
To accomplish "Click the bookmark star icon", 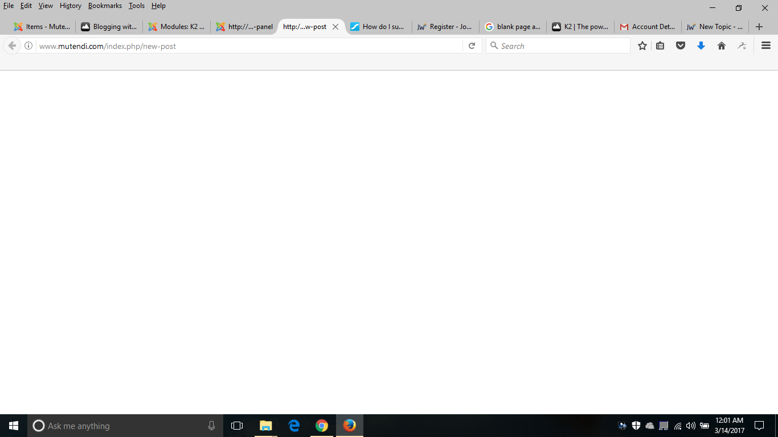I will coord(642,46).
